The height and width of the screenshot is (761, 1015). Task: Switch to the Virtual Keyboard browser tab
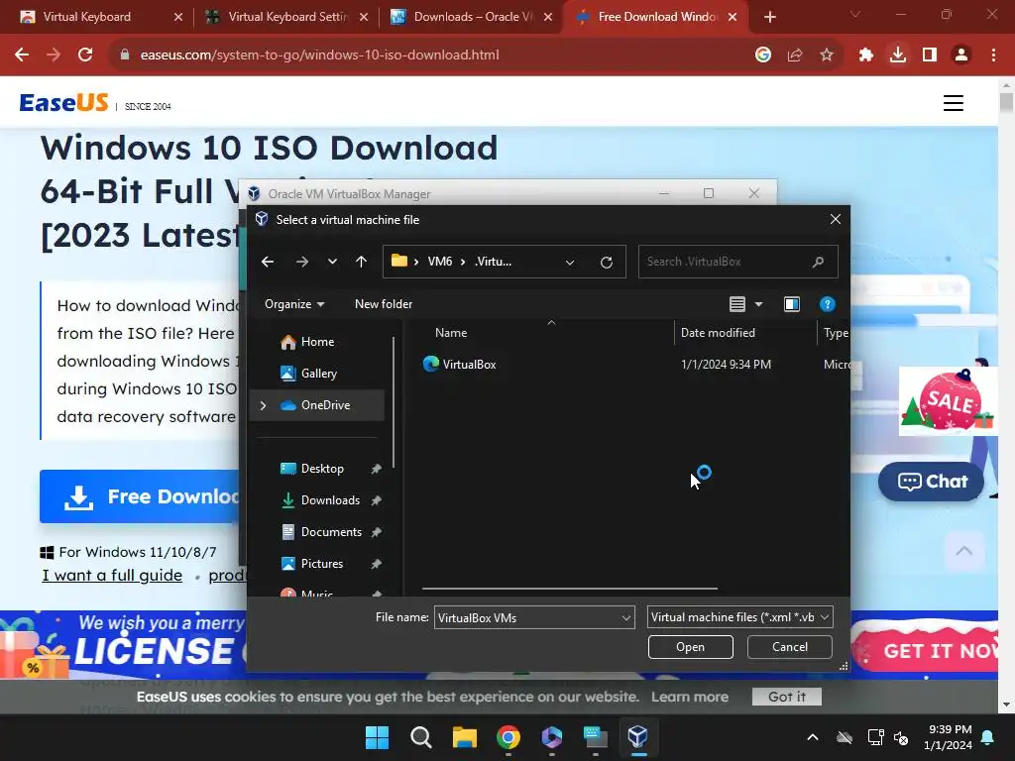pos(86,17)
